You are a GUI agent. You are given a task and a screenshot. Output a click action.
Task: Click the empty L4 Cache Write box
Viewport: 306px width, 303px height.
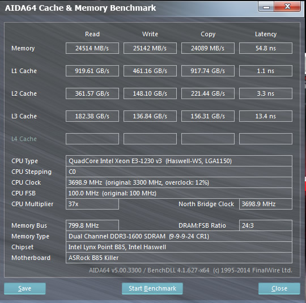tap(150, 139)
